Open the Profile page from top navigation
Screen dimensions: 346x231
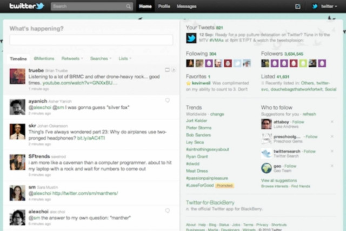click(x=164, y=6)
